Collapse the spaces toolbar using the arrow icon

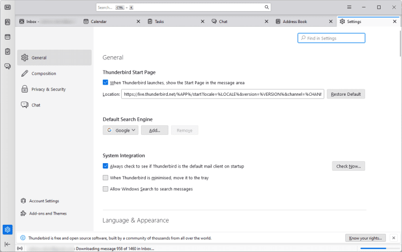tap(8, 244)
